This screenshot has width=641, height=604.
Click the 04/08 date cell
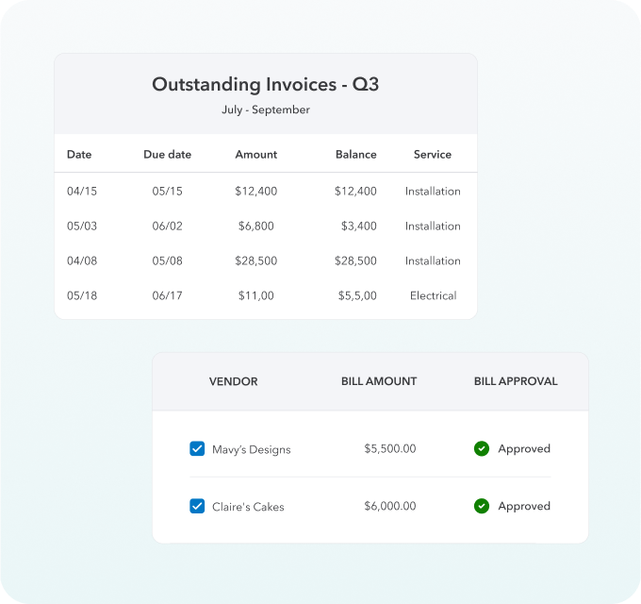[x=82, y=260]
